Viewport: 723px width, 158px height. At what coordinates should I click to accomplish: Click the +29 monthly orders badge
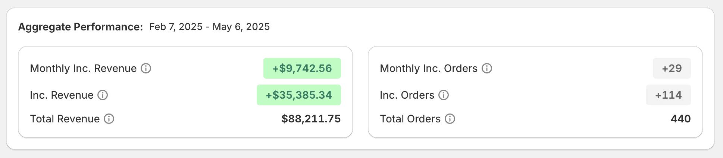[672, 68]
